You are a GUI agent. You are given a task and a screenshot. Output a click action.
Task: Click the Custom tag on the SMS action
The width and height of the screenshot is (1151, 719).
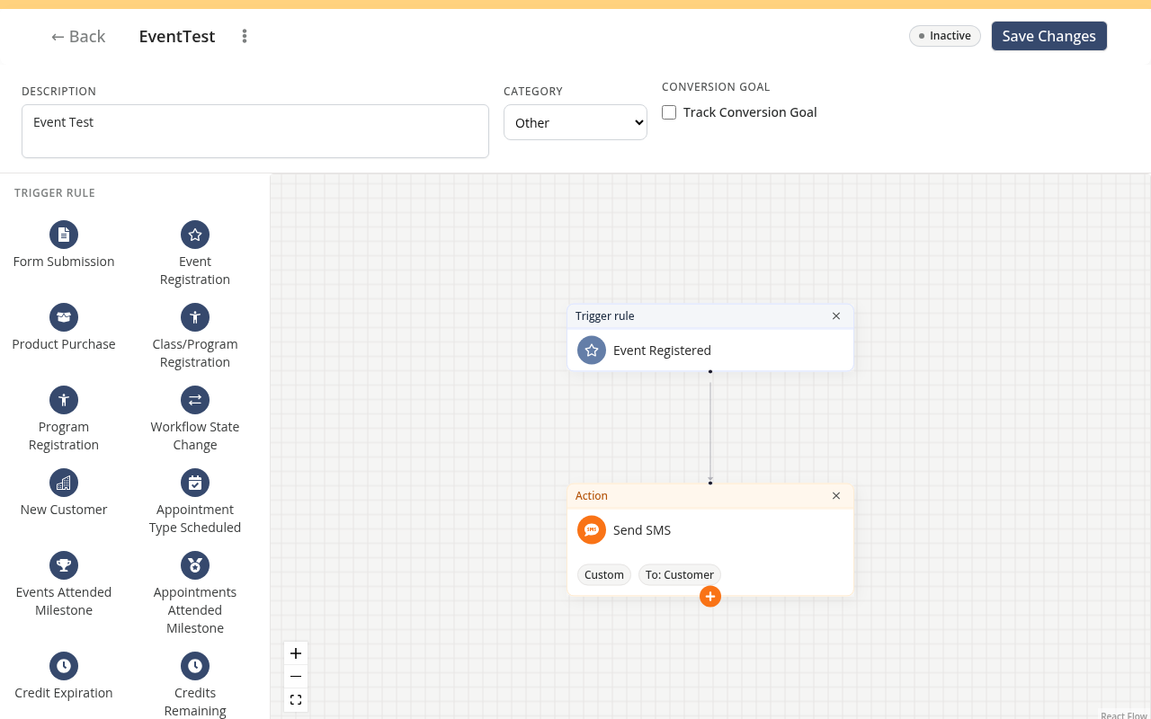(x=604, y=575)
